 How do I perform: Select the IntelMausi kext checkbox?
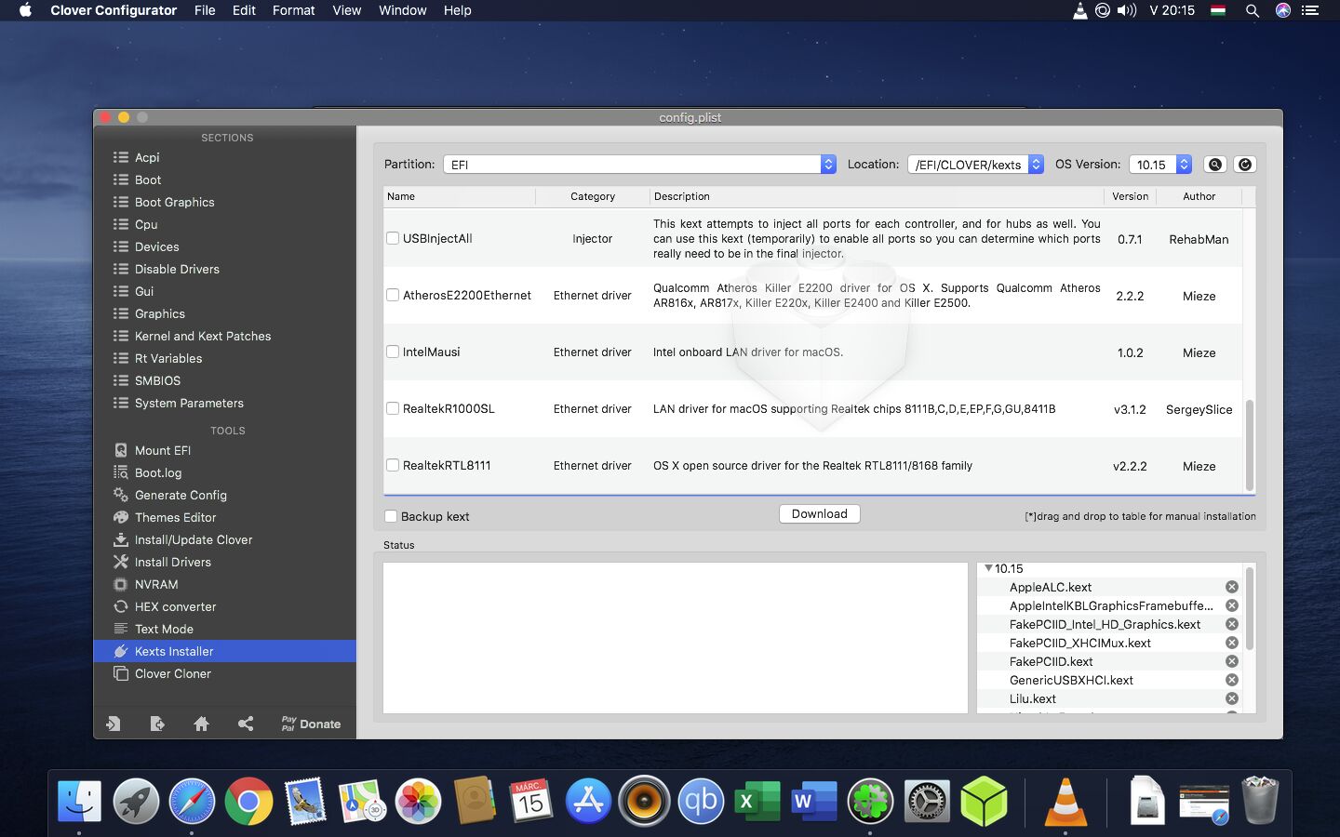click(x=393, y=352)
